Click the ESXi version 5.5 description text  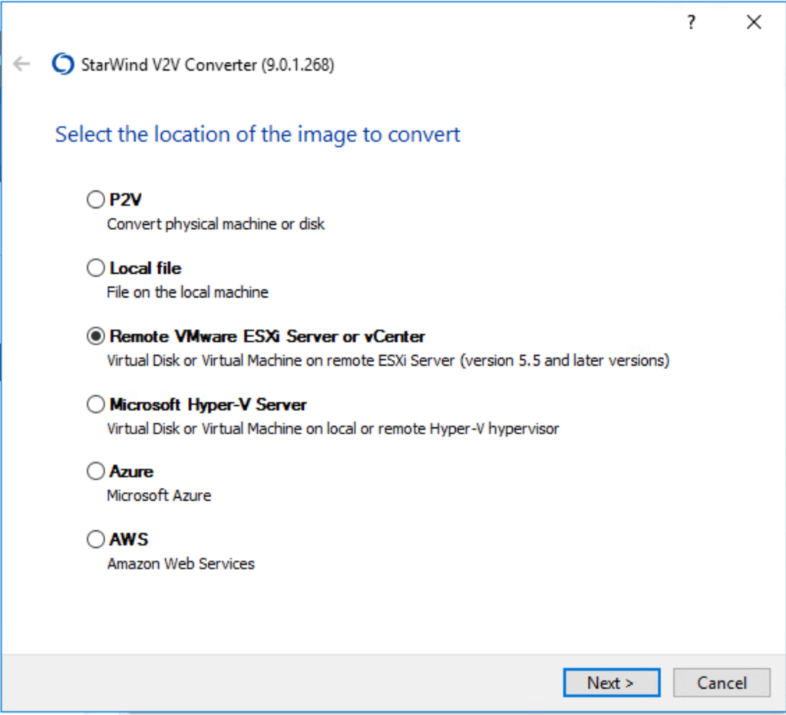click(388, 361)
